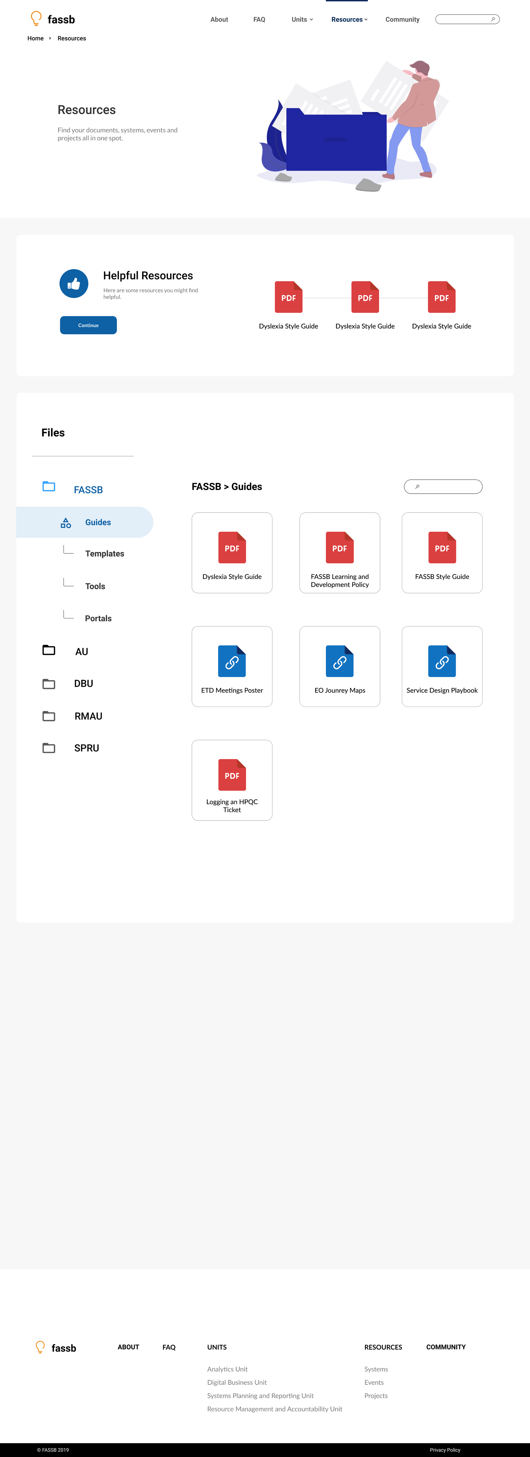
Task: Open Analytics Unit footer link
Action: (227, 1369)
